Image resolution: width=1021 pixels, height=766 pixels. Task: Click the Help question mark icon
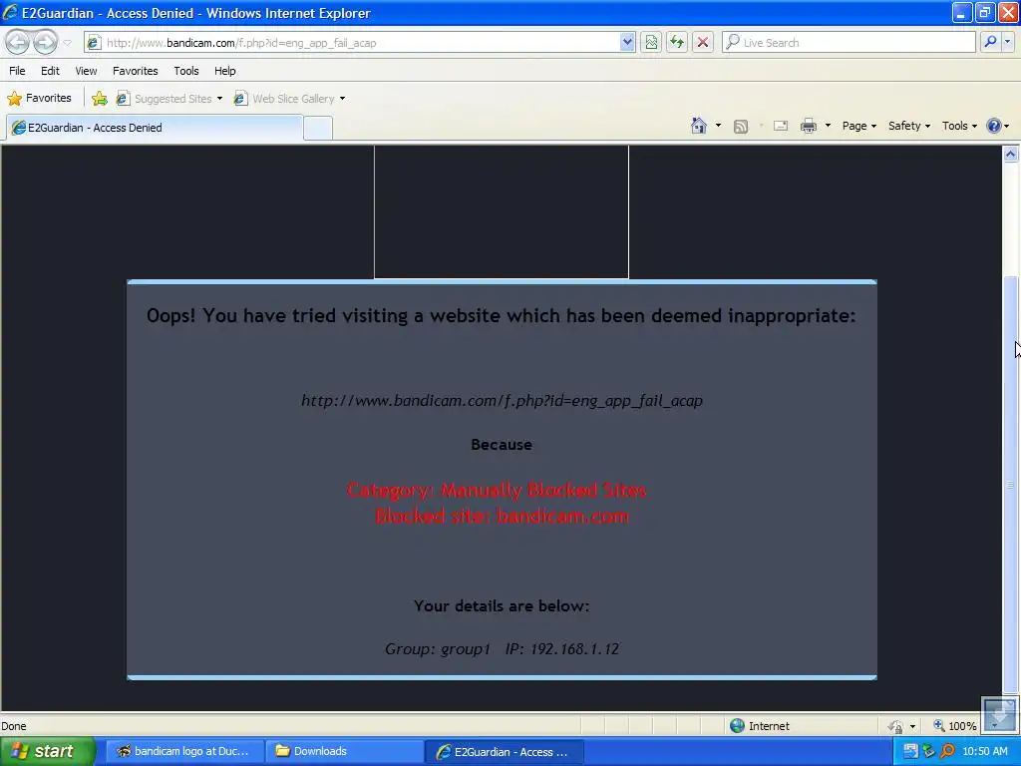(x=994, y=126)
